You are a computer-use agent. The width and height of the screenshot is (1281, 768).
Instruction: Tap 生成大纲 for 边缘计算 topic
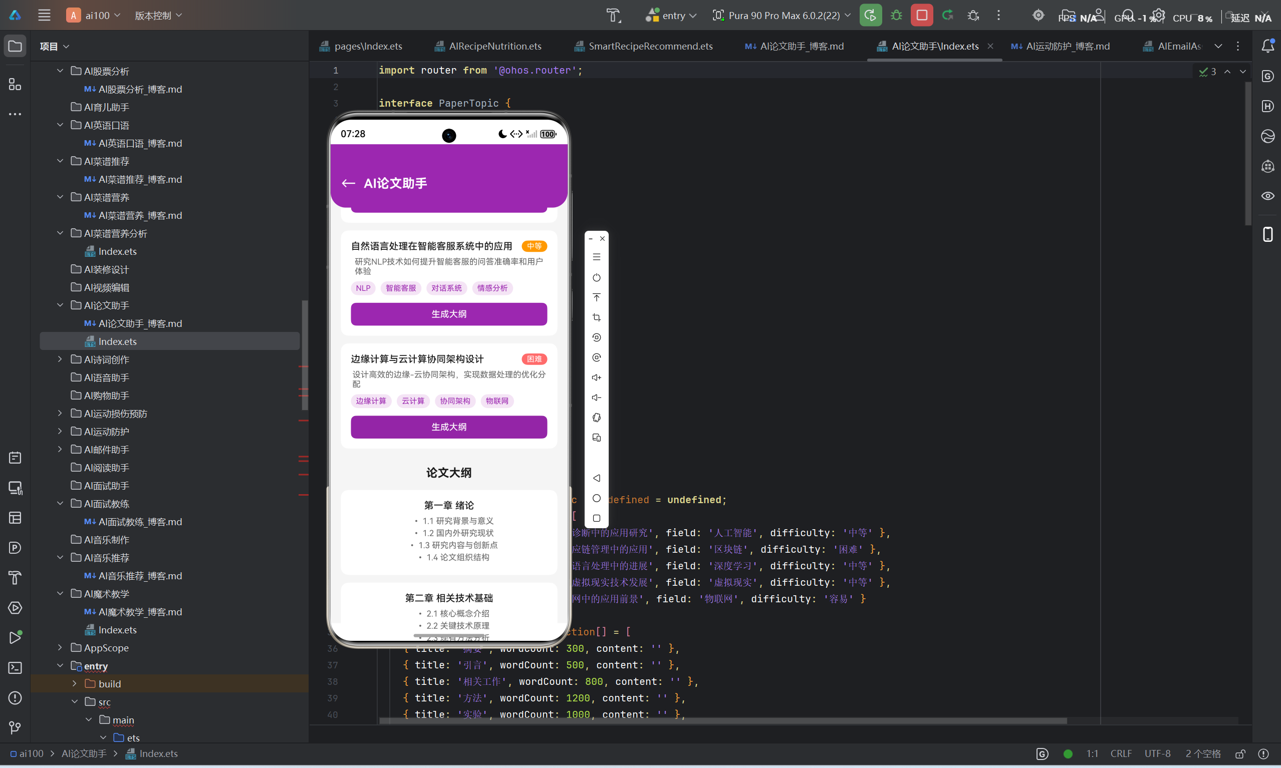(449, 427)
